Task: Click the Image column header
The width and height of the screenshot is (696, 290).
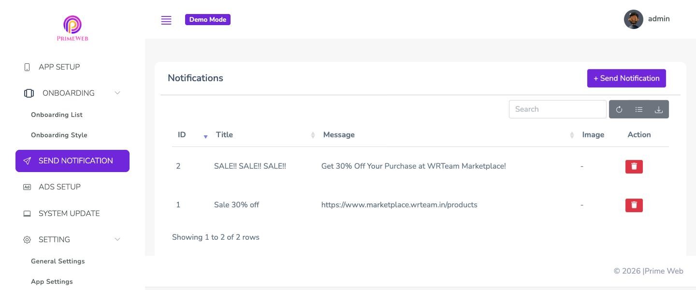Action: [x=593, y=135]
